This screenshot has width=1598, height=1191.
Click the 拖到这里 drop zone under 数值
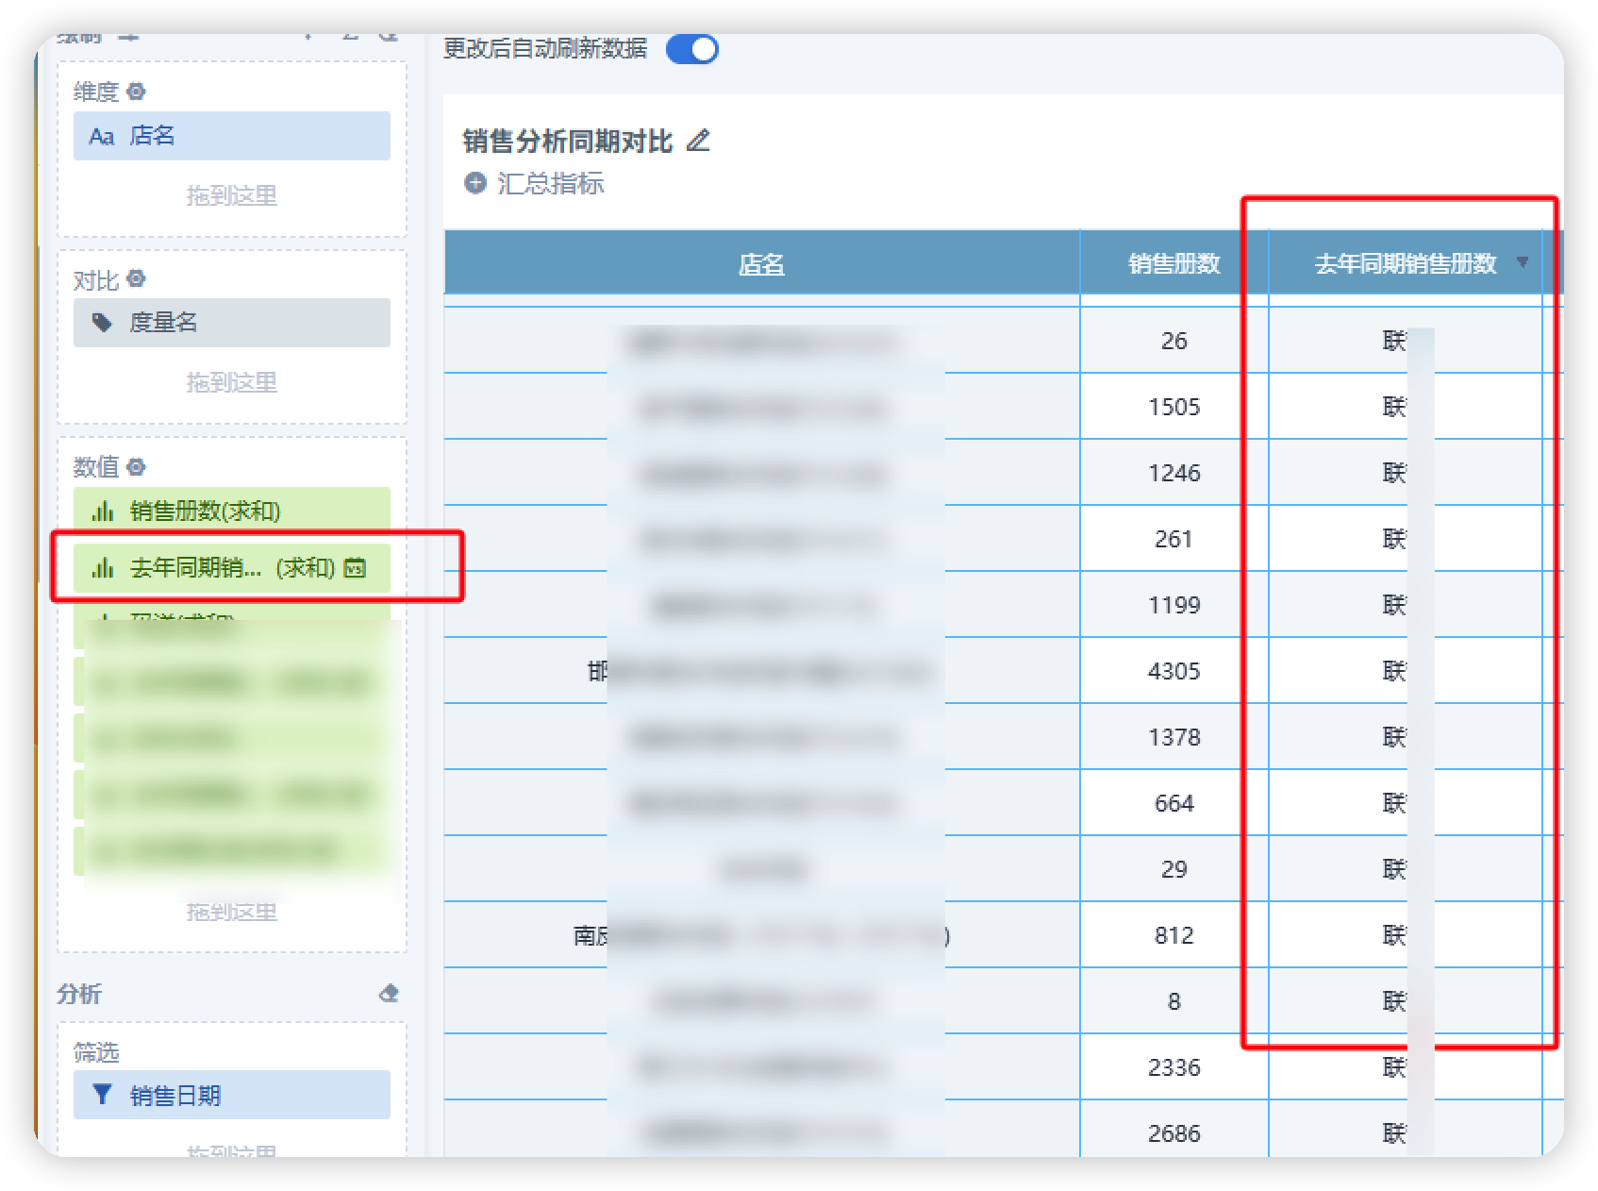(x=231, y=912)
